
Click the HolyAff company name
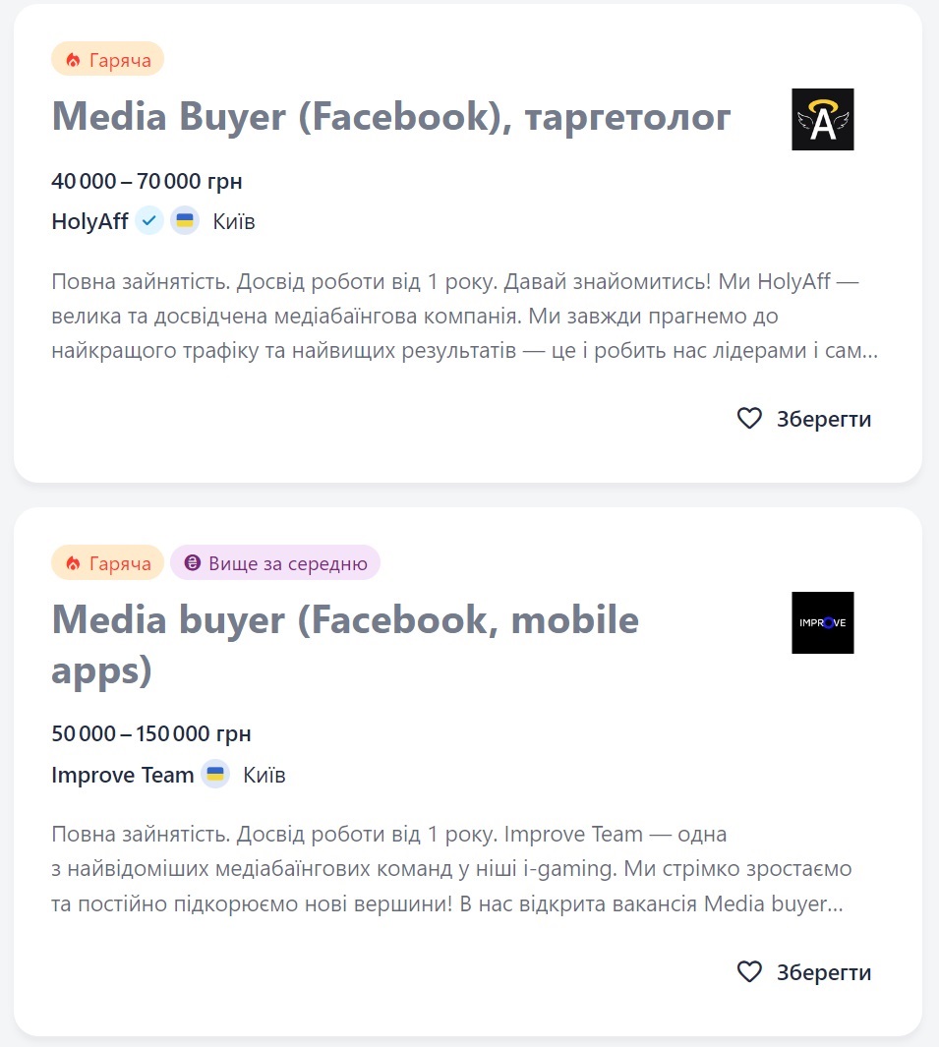pos(89,221)
